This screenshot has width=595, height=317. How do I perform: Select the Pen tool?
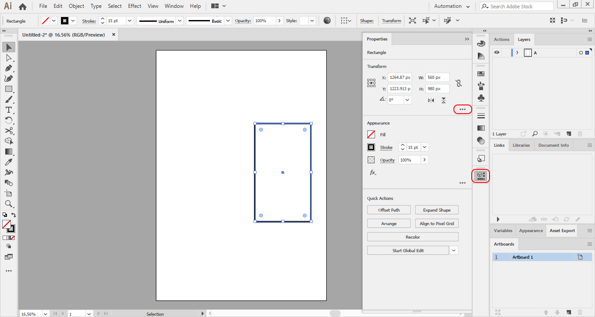(9, 68)
